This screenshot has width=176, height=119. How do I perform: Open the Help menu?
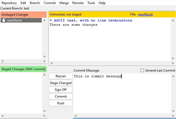click(102, 3)
